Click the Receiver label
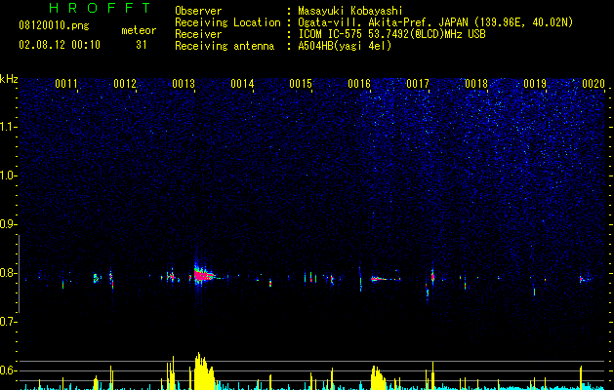 [198, 34]
